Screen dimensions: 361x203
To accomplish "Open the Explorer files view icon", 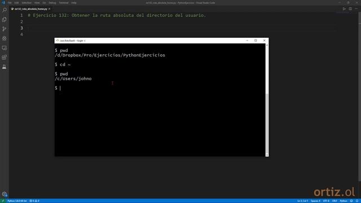I will click(5, 20).
